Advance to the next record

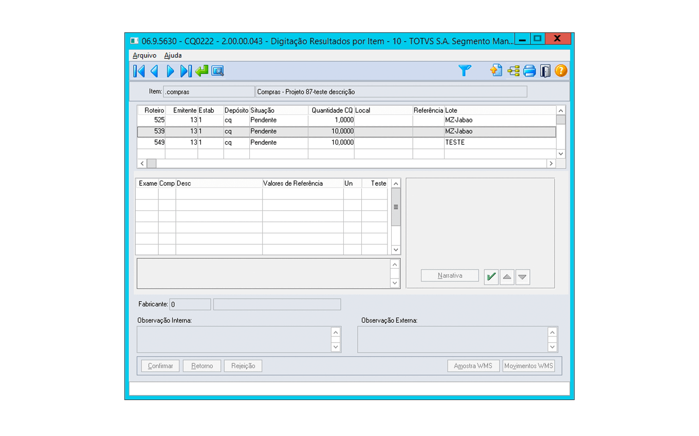171,71
